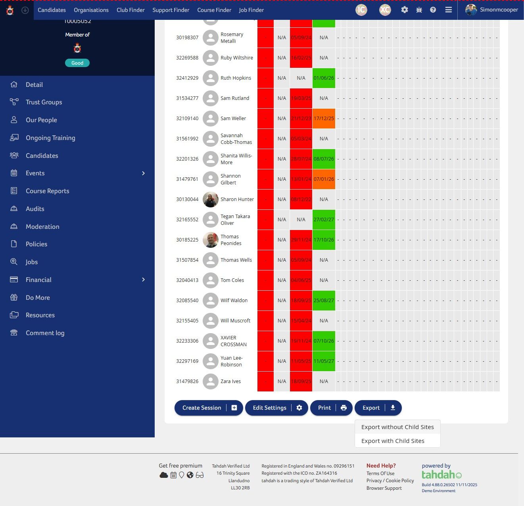Select the Audits sidebar icon
Viewport: 524px width, 506px height.
pos(14,209)
